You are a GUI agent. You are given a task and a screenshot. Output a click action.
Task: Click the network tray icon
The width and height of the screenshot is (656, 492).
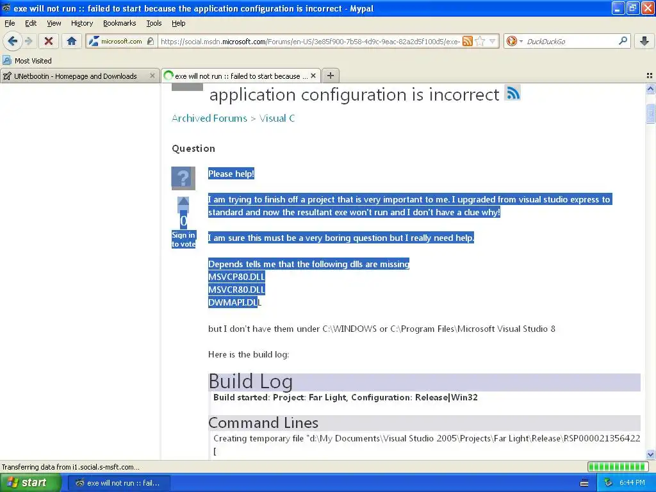(609, 483)
